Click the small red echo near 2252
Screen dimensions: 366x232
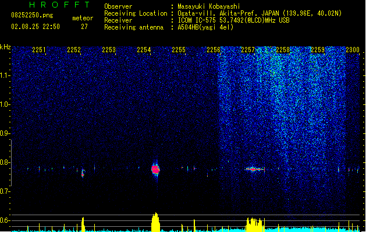83,173
